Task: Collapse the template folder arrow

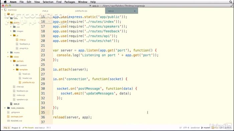Action: point(14,69)
